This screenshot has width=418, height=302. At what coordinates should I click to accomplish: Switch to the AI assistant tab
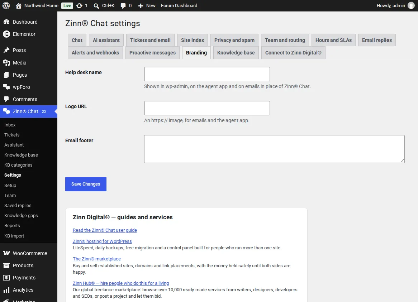(106, 40)
